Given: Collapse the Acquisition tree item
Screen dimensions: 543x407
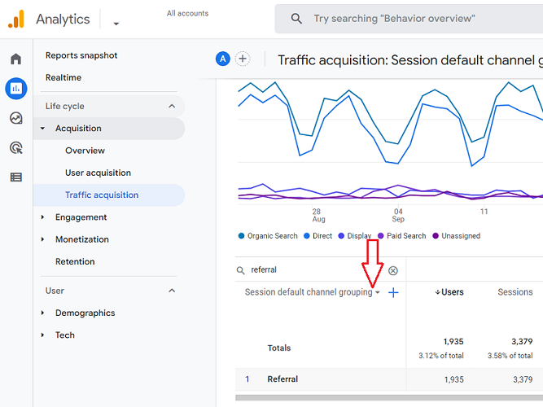Looking at the screenshot, I should (x=42, y=128).
